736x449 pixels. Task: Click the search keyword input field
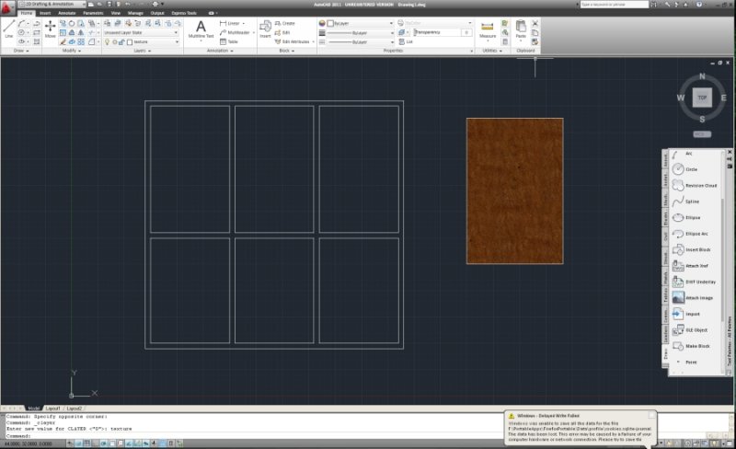pos(614,5)
